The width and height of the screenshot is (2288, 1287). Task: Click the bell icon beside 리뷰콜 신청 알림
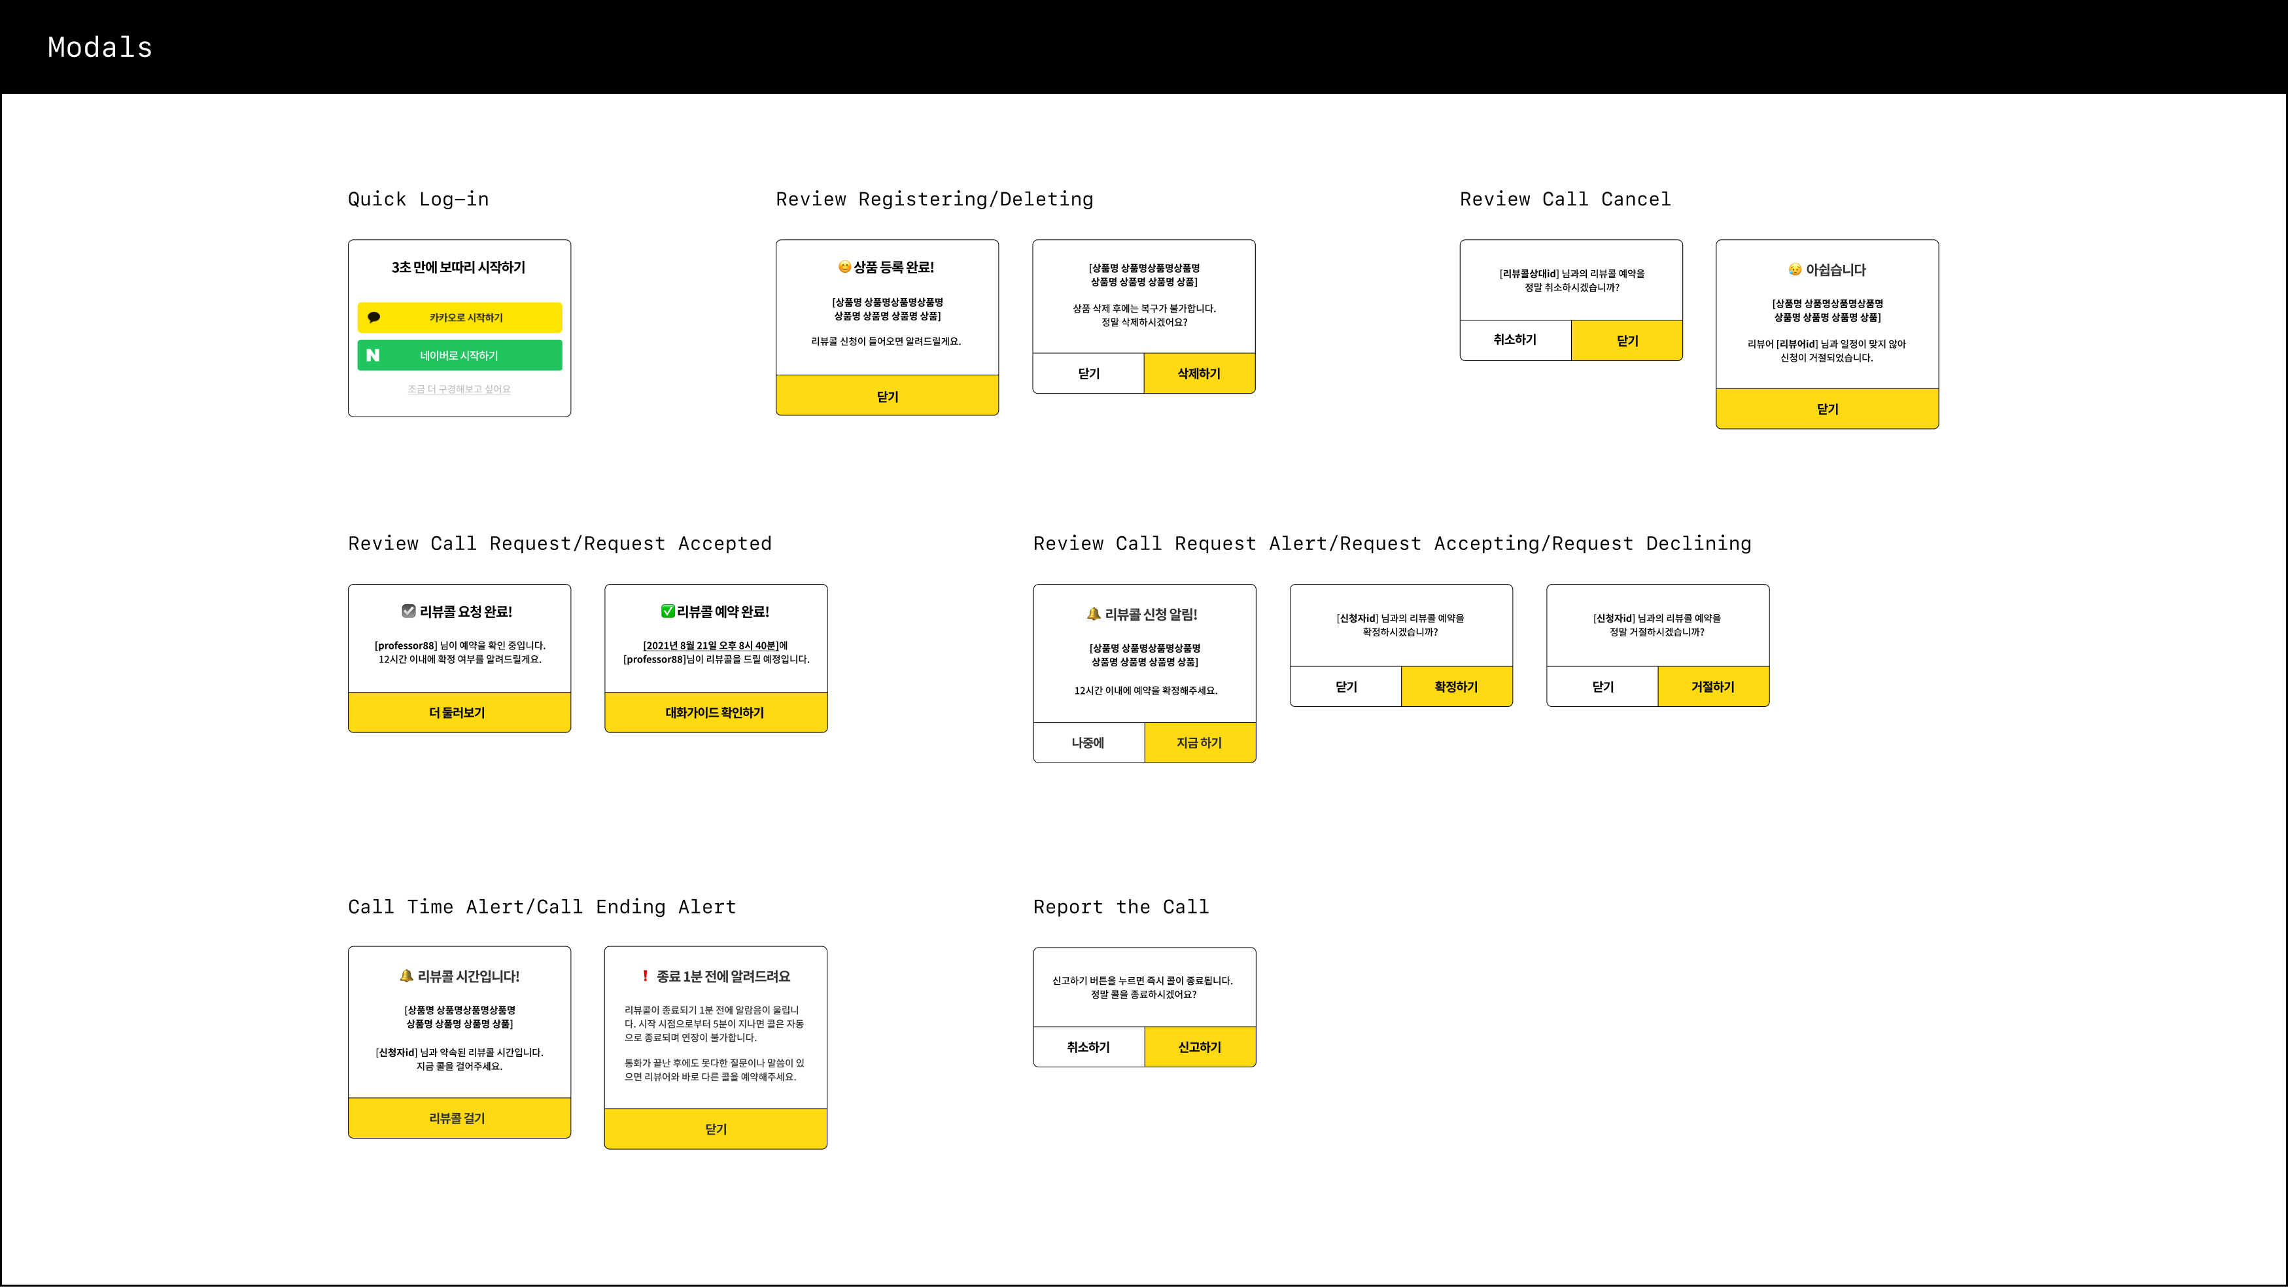coord(1094,614)
